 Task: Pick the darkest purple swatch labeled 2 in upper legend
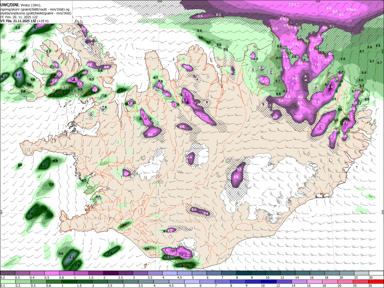pos(111,273)
